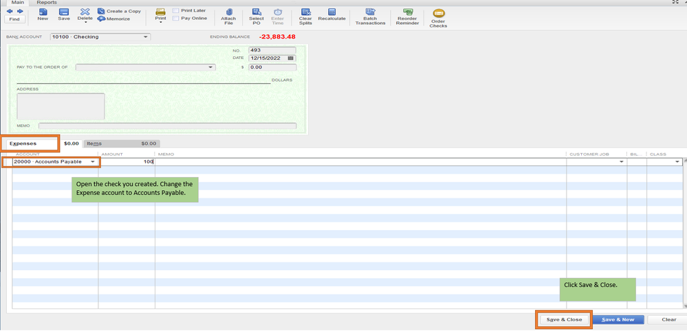687x333 pixels.
Task: Click the Print dropdown arrow
Action: coord(160,23)
